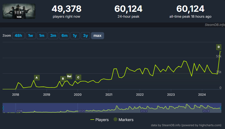Click event marker A on chart

coord(37,78)
